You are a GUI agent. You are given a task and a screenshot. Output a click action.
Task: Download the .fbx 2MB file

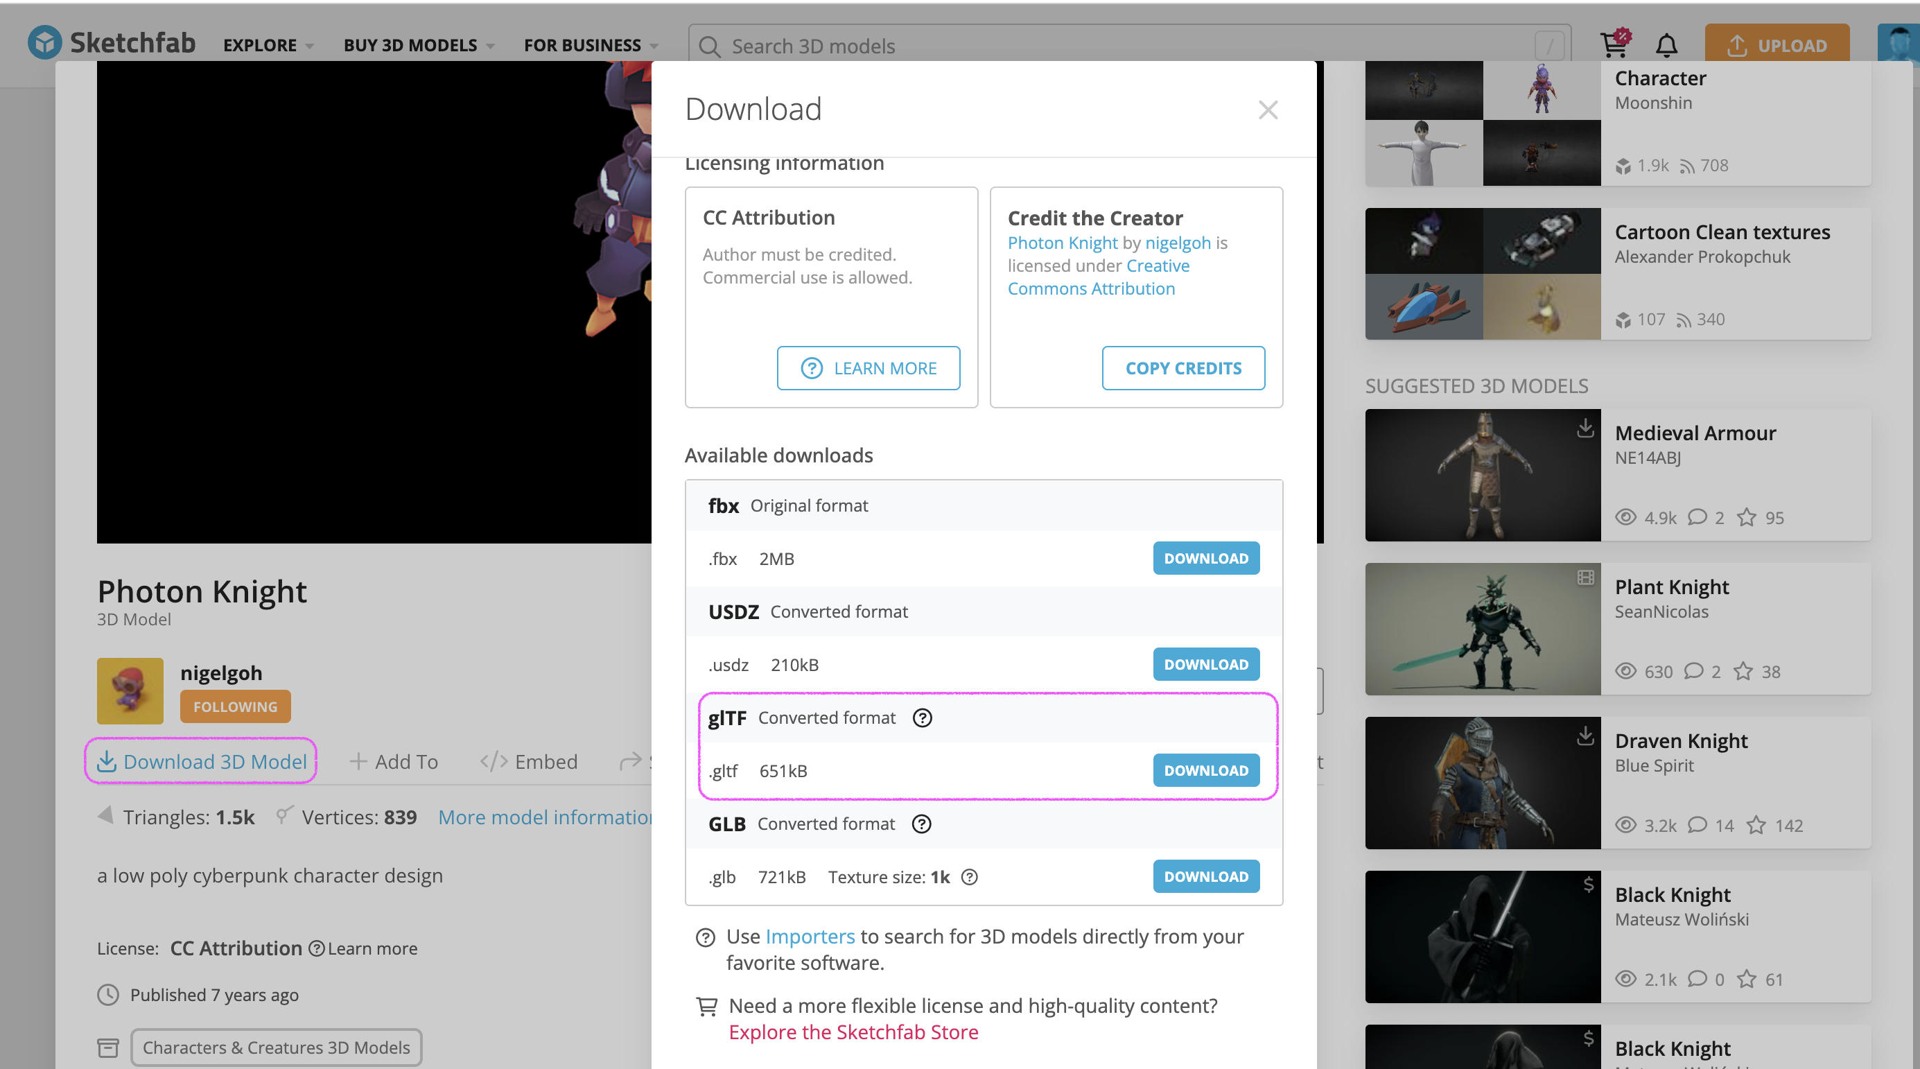click(x=1206, y=558)
